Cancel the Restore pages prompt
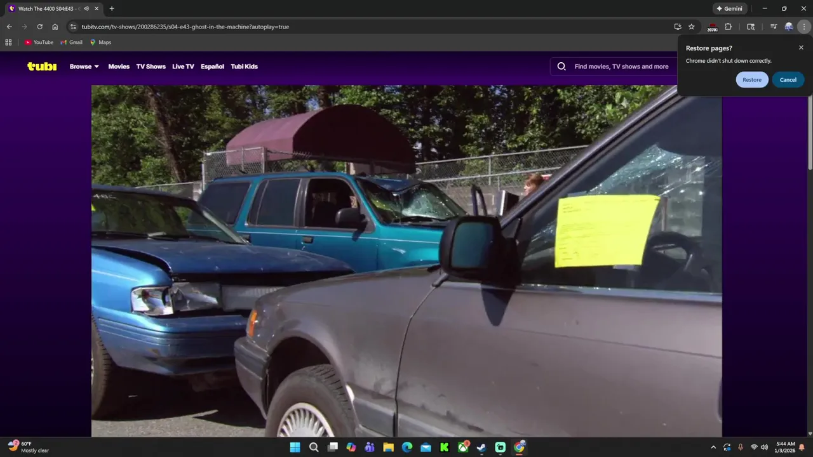Screen dimensions: 813x457 [x=788, y=79]
